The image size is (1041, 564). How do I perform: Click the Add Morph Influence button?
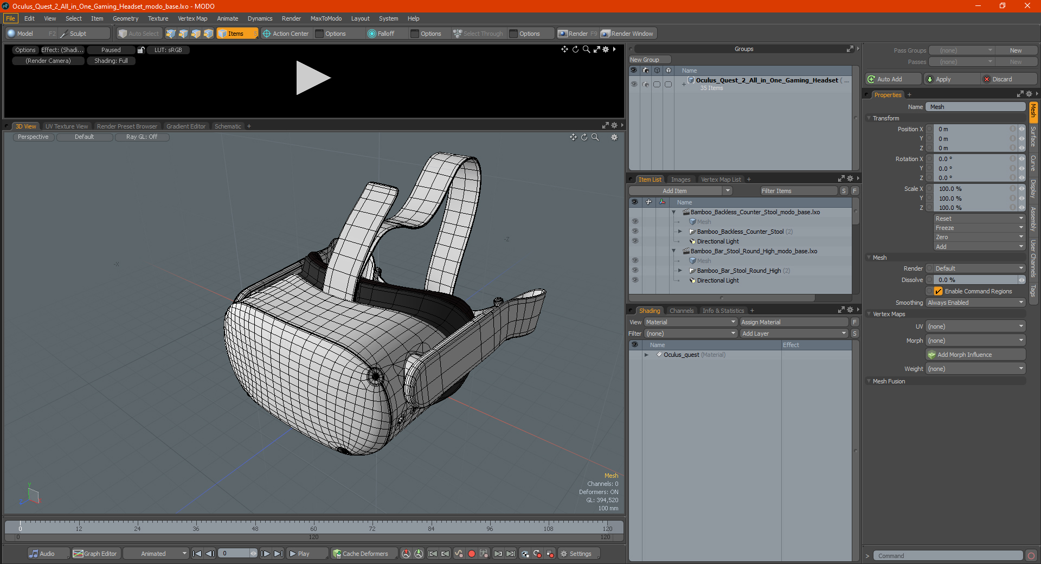click(975, 355)
